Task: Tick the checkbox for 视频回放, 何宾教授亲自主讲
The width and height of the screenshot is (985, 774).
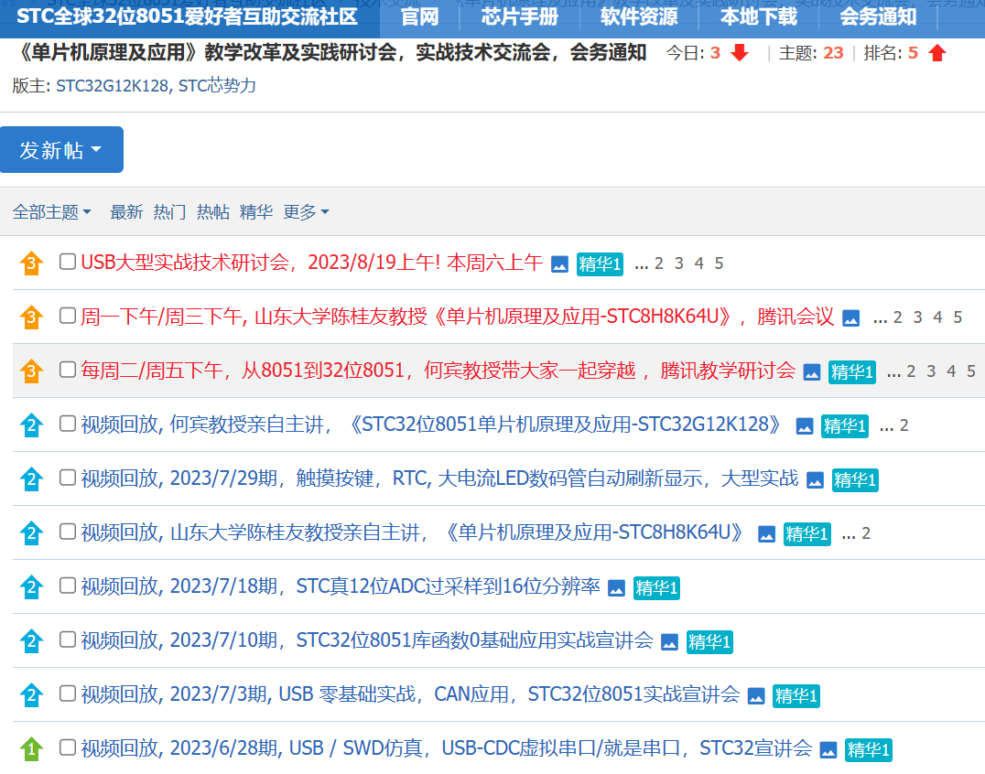Action: [x=67, y=424]
